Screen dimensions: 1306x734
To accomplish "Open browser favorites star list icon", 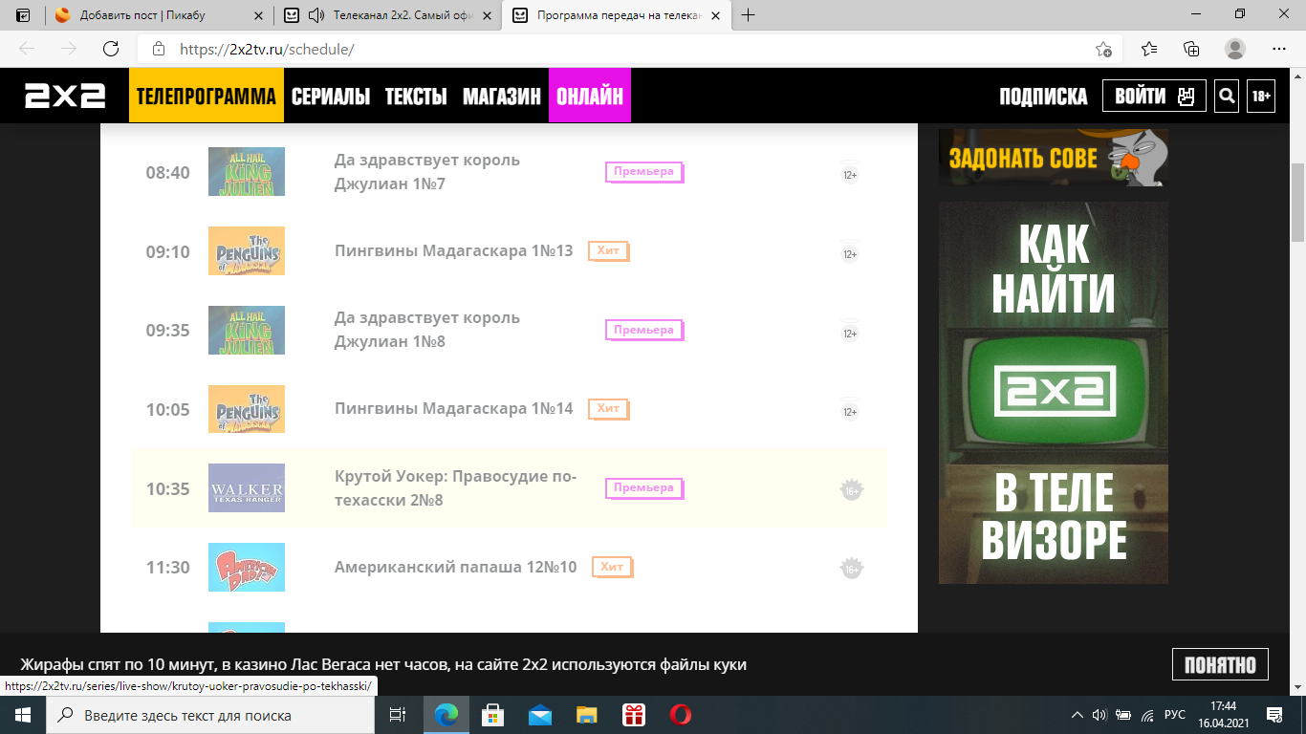I will [1148, 49].
